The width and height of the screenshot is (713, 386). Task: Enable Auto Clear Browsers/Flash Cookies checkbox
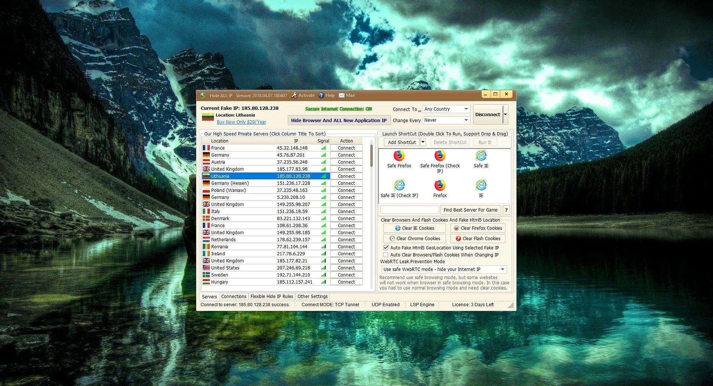click(x=385, y=255)
